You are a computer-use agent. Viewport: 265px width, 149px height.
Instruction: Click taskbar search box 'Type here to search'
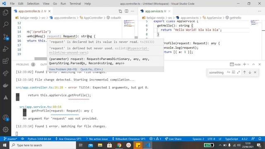pos(43,145)
